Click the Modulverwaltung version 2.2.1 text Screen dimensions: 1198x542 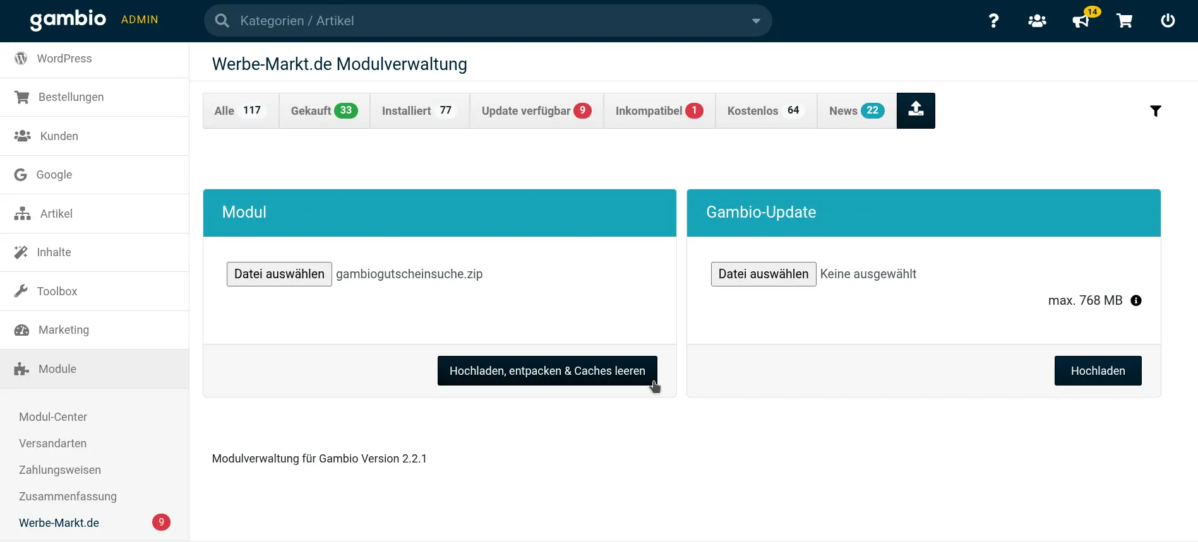(x=320, y=459)
